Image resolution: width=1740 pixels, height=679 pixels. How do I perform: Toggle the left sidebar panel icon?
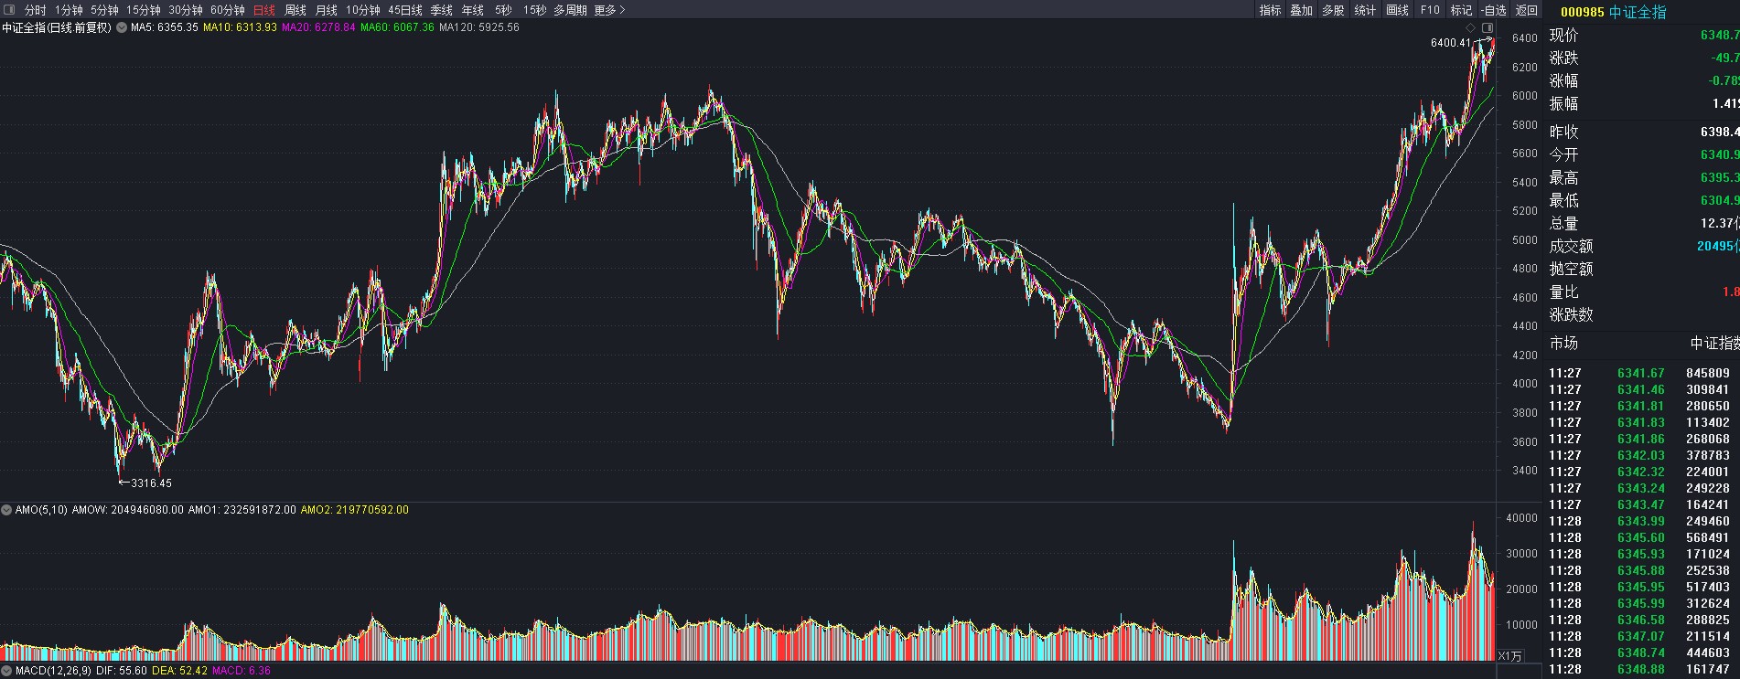tap(9, 10)
